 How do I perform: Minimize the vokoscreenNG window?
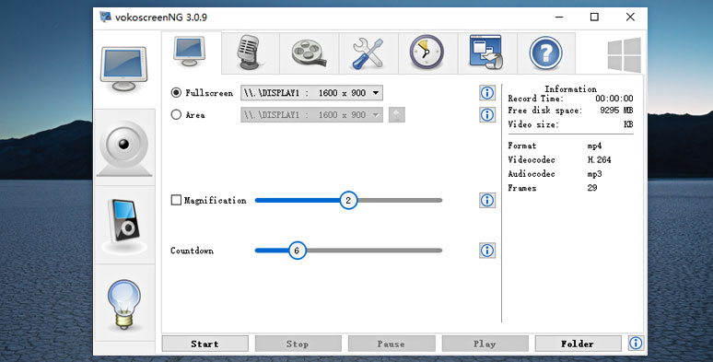click(x=559, y=18)
